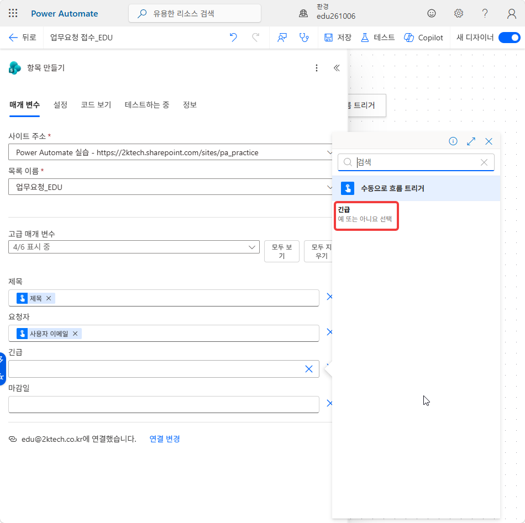This screenshot has width=525, height=523.
Task: Click the 모두 지우기 button
Action: tap(318, 251)
